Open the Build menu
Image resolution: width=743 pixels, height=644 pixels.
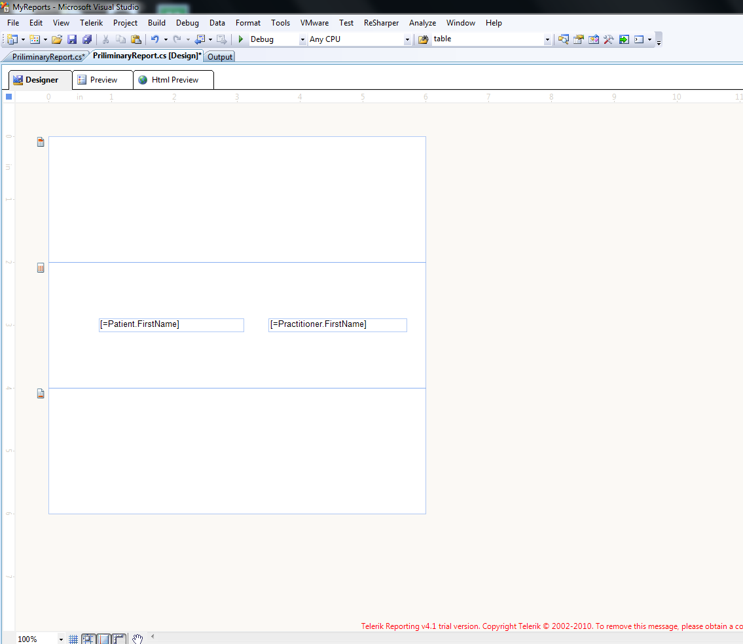point(156,23)
